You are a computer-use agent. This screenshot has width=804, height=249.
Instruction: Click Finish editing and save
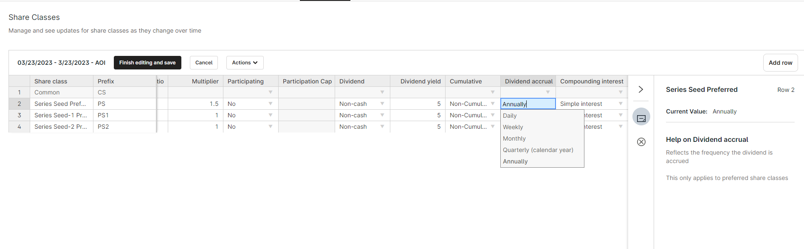click(147, 63)
